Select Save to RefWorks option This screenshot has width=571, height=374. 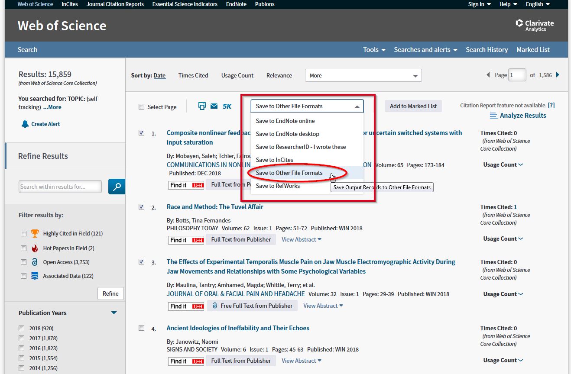click(307, 186)
